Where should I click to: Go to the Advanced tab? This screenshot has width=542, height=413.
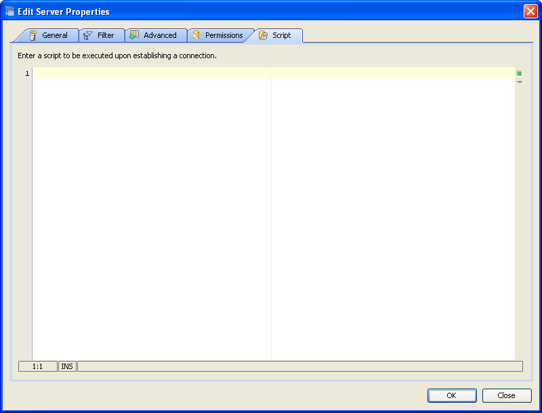pos(156,35)
